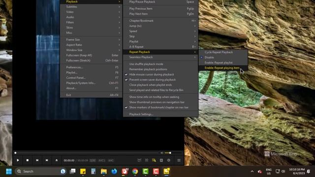The height and width of the screenshot is (177, 315).
Task: Click the AAC audio codec label
Action: (111, 160)
